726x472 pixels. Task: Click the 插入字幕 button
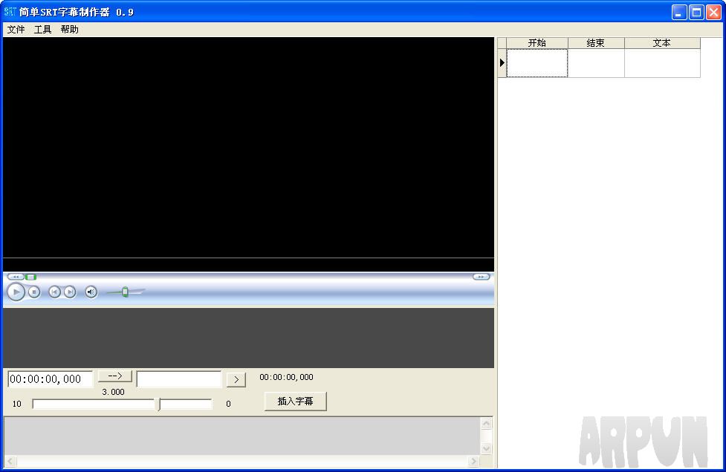click(x=296, y=401)
